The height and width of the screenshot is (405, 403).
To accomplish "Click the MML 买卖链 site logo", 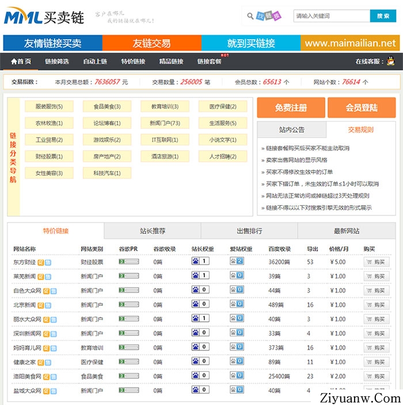I will pyautogui.click(x=44, y=17).
